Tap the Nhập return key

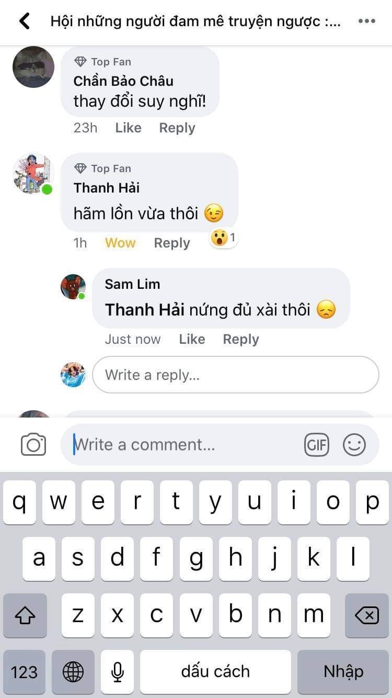tap(343, 672)
